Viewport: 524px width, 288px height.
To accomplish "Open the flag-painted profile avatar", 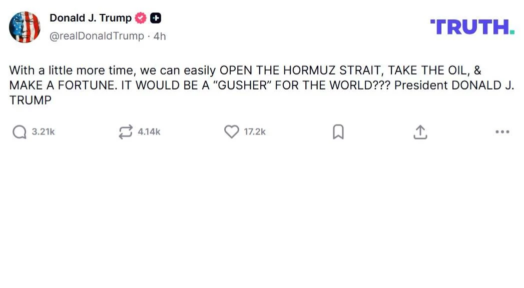I will (x=25, y=27).
